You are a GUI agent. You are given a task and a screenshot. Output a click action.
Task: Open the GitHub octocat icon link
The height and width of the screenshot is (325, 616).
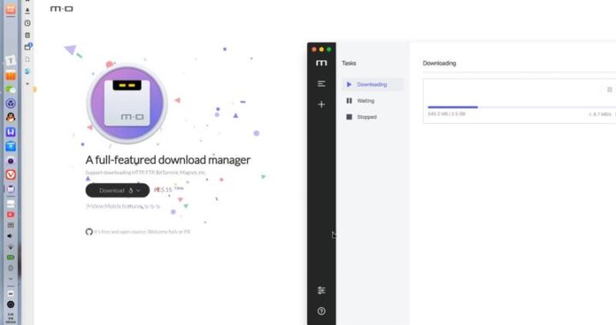[89, 232]
